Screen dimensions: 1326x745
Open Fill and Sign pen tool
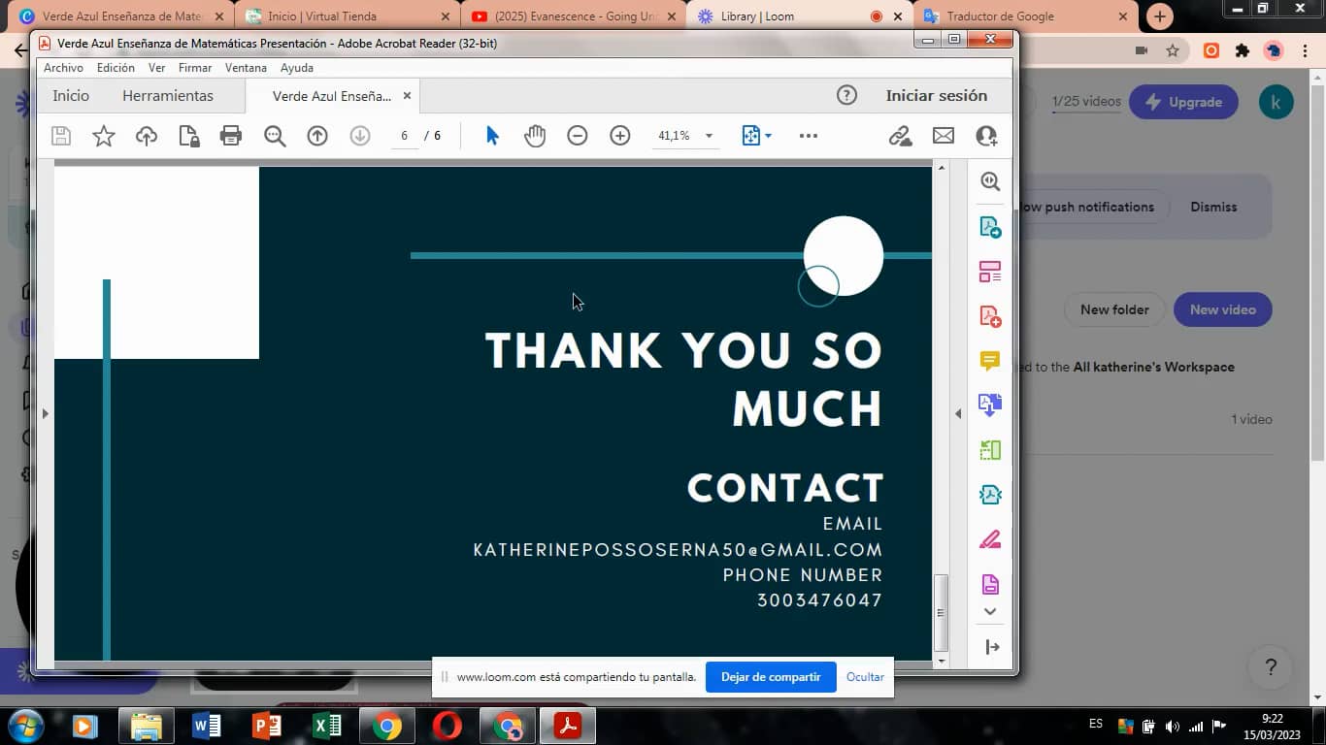(990, 539)
